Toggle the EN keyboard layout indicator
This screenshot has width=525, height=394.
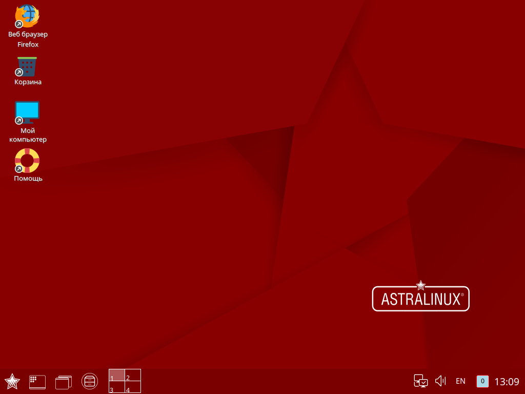pos(460,381)
